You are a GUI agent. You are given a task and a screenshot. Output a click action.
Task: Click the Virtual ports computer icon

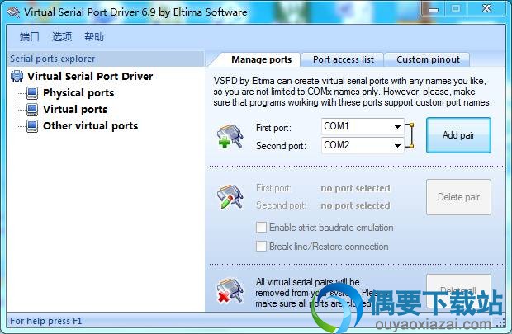click(32, 109)
